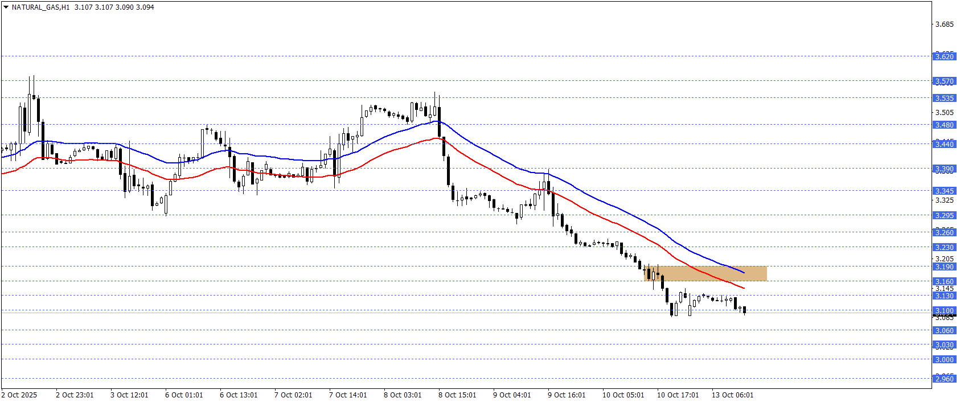Viewport: 960px width, 402px height.
Task: Click the 3.570 price level label
Action: click(x=944, y=81)
